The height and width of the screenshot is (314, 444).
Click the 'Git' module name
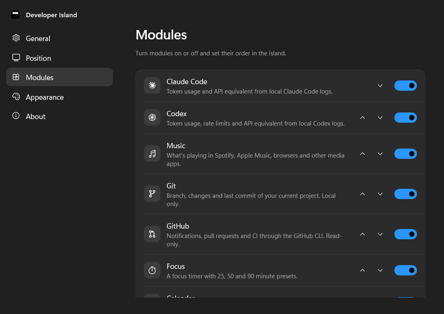coord(171,186)
